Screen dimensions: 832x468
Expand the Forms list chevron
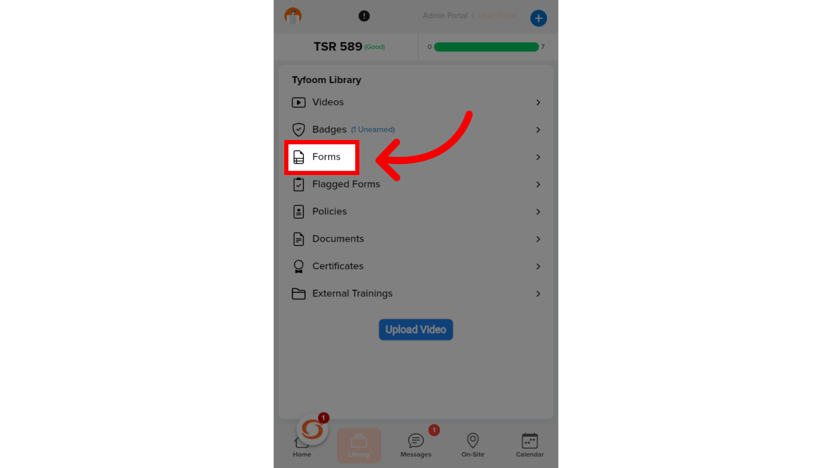(x=537, y=157)
